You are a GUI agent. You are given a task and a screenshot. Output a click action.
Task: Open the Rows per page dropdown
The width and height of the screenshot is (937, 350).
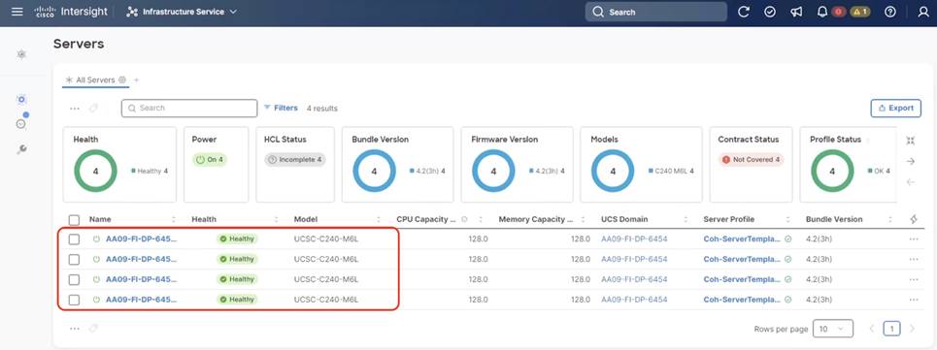(832, 329)
